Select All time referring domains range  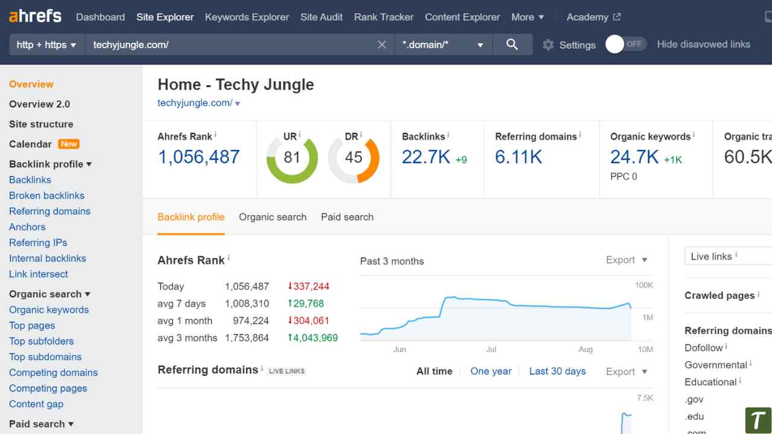tap(434, 371)
